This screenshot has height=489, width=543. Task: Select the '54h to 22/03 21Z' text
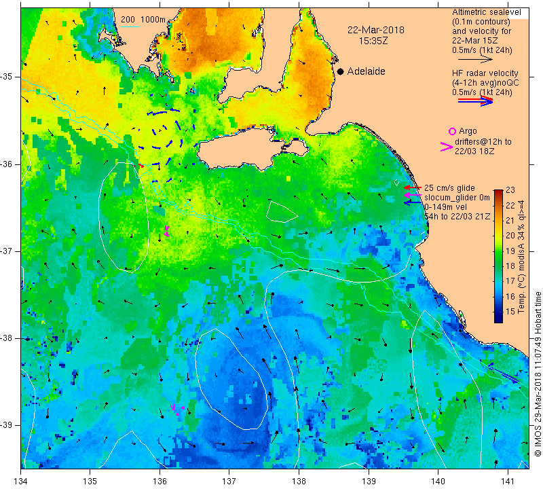click(457, 216)
